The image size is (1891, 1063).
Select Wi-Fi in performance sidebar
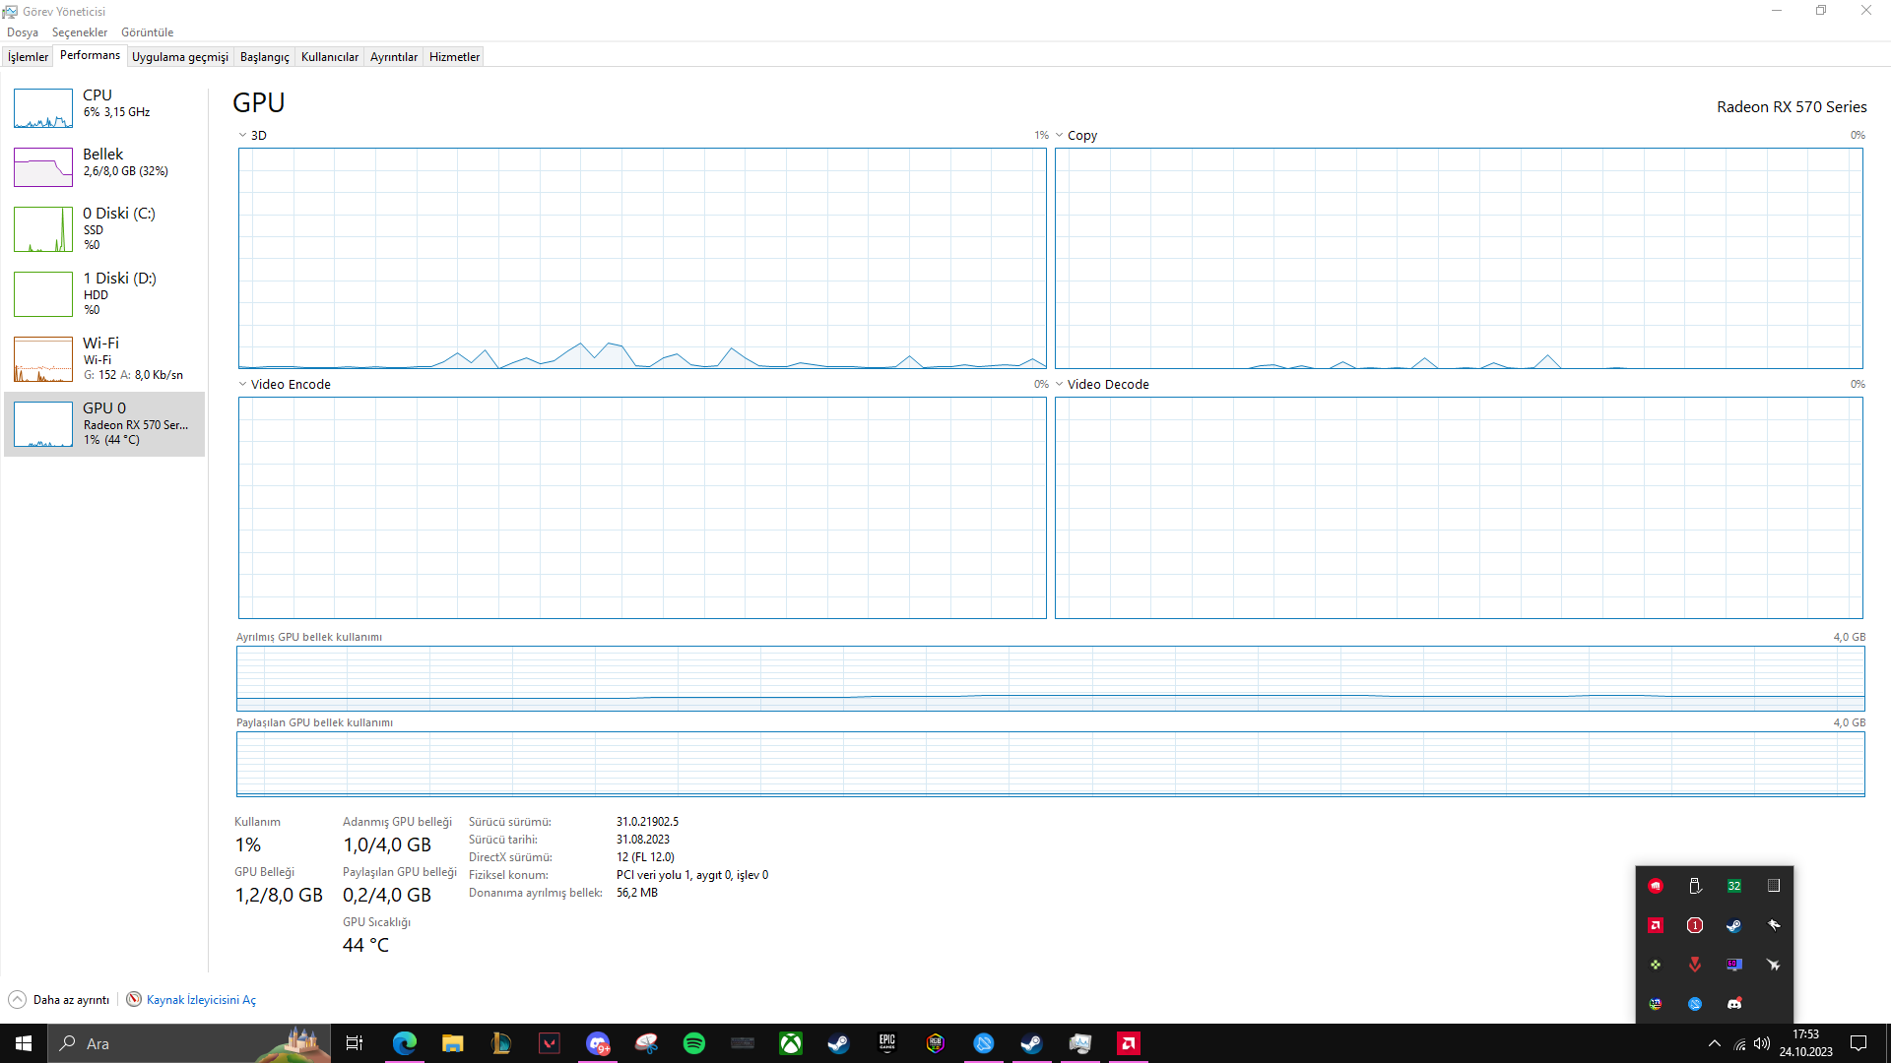43,358
